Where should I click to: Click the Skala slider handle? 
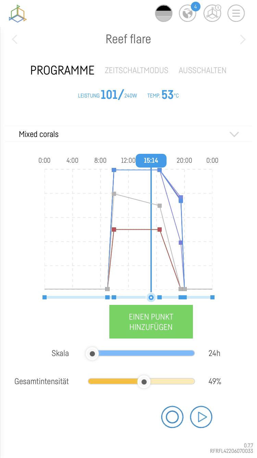pos(92,353)
